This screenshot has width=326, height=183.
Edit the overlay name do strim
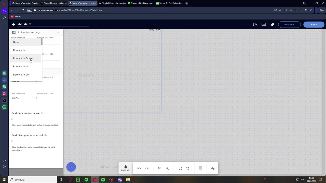coord(53,24)
